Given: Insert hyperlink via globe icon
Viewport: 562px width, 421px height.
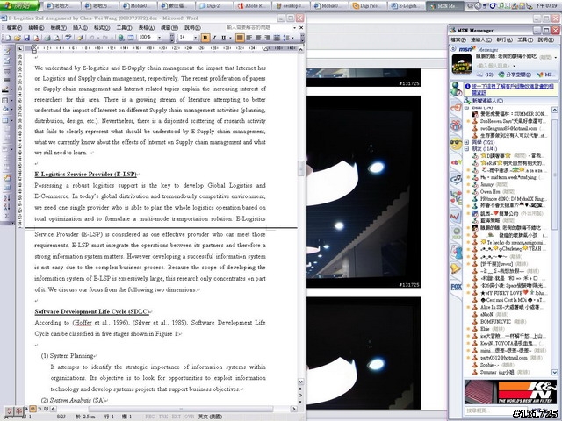Looking at the screenshot, I should click(121, 38).
